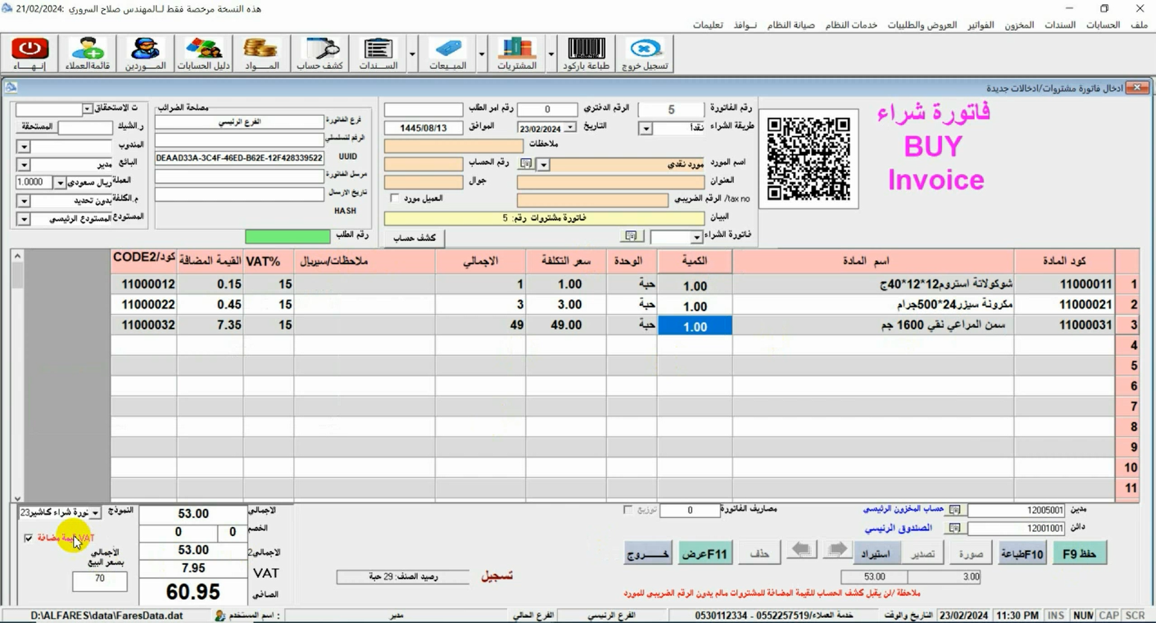Expand the purchases toolbar dropdown arrow
This screenshot has height=623, width=1156.
[551, 54]
